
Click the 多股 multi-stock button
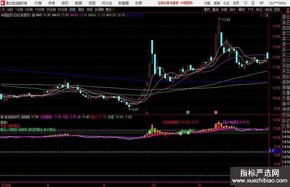[x=224, y=10]
